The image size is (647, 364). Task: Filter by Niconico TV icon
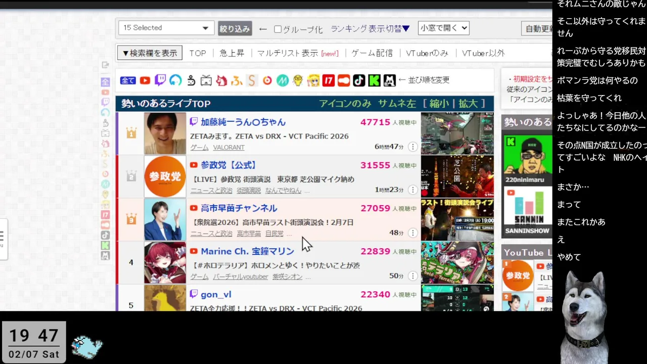tap(206, 80)
